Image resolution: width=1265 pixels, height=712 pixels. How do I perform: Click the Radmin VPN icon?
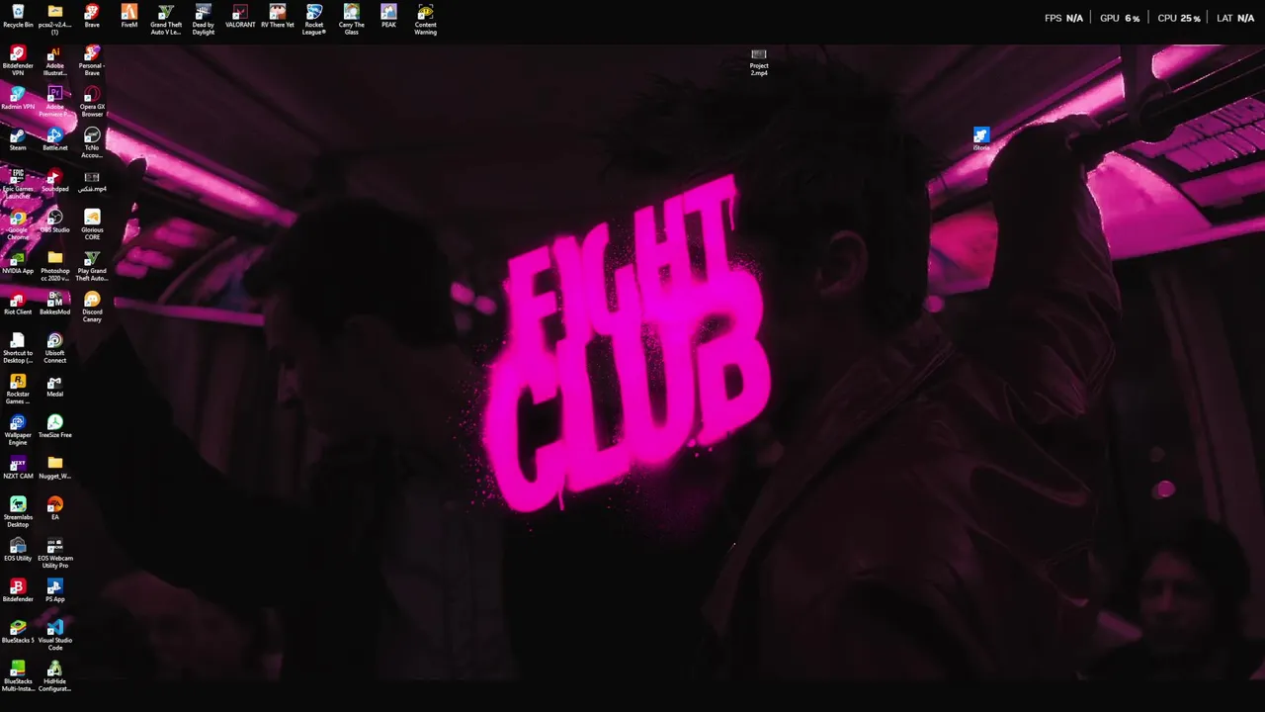click(x=18, y=99)
